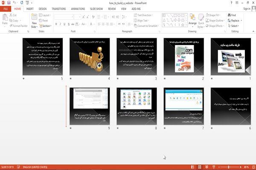Switch to Slide Sorter view icon
Image resolution: width=256 pixels, height=170 pixels.
200,167
